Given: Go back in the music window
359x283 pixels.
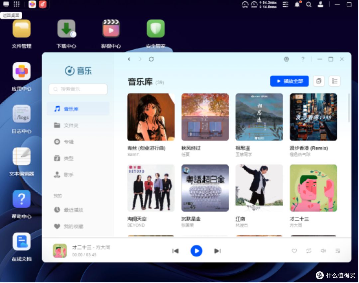Looking at the screenshot, I should click(129, 59).
